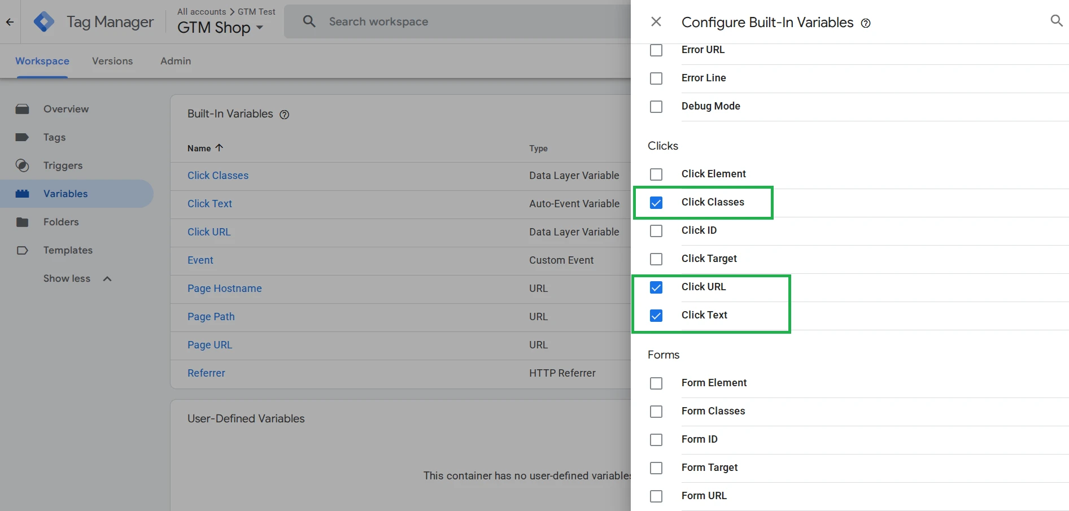Viewport: 1069px width, 511px height.
Task: Enable the Form Classes checkbox
Action: (656, 412)
